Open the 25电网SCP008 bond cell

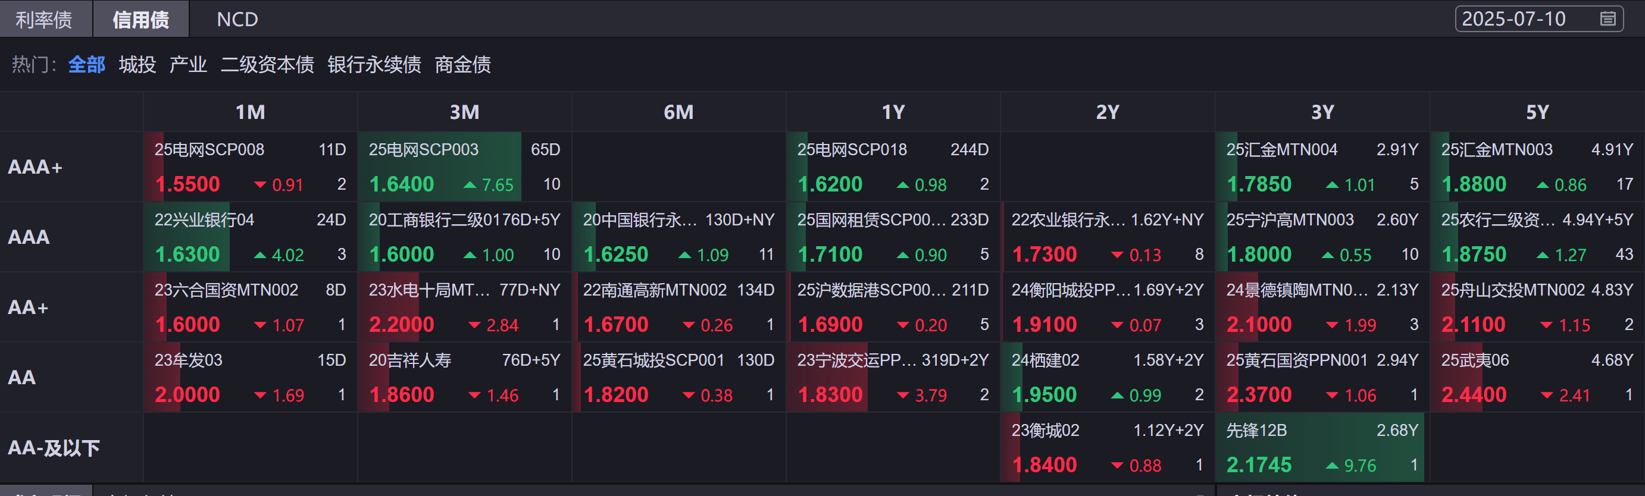[250, 167]
